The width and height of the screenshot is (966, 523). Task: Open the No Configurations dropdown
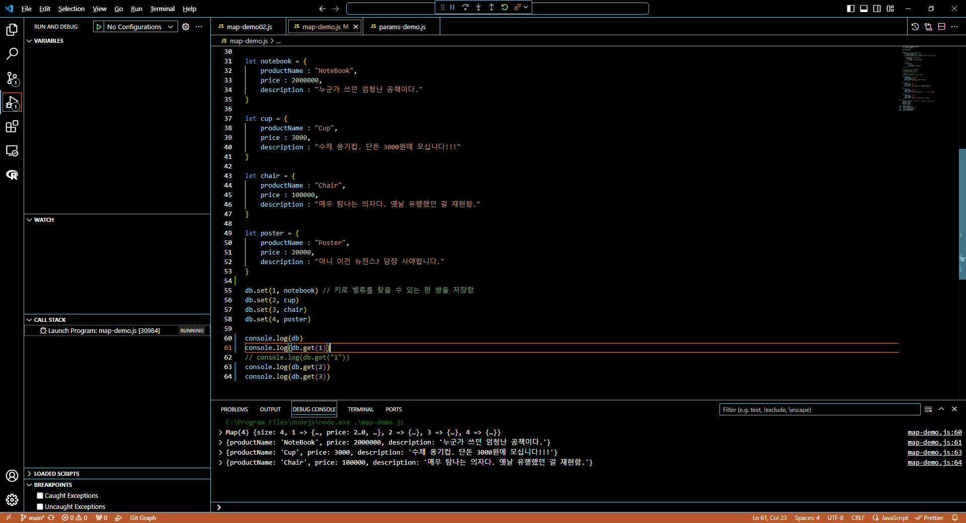[x=140, y=27]
